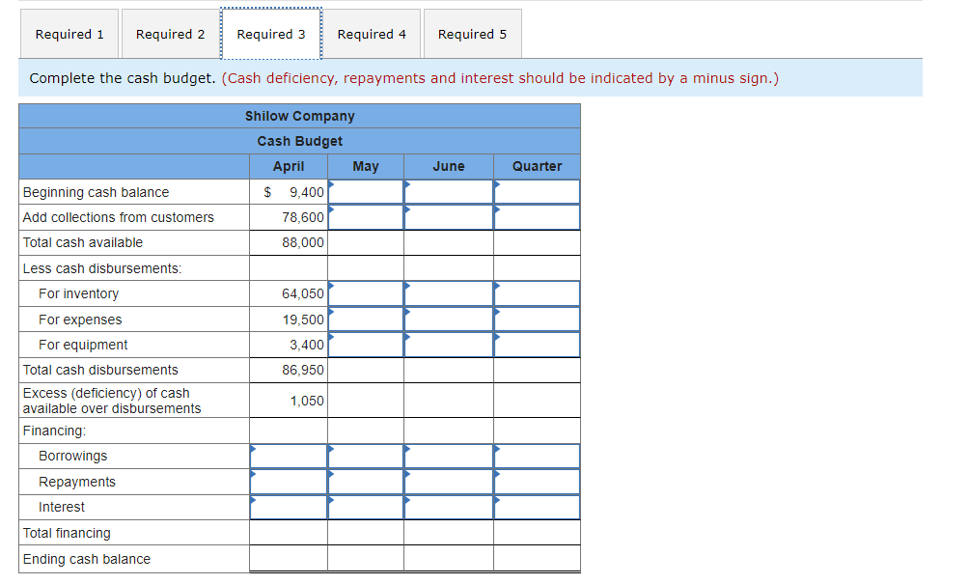Screen dimensions: 969x584
Task: Click June Interest input cell
Action: [448, 507]
